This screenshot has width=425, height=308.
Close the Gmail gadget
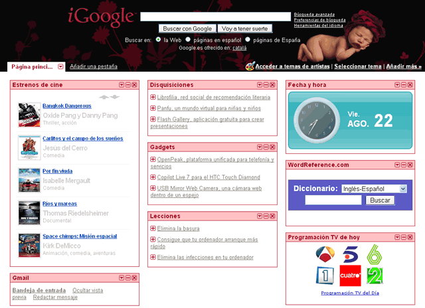134,278
